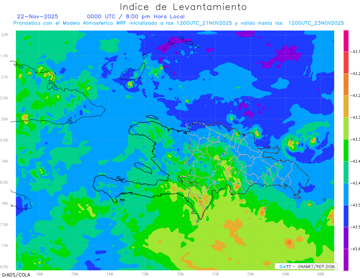This screenshot has width=360, height=278.
Task: Click the "22N" latitude label
Action: [x=5, y=35]
